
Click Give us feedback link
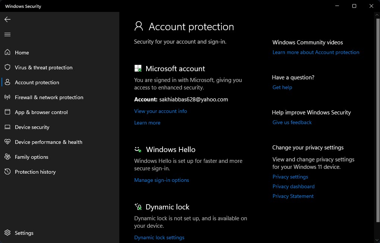pos(292,123)
